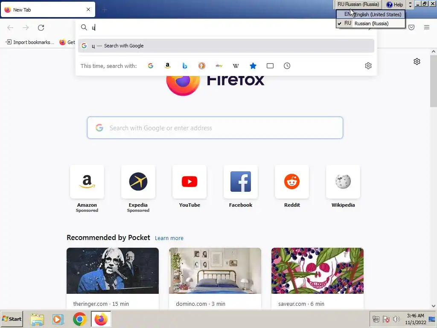Click the Help button in language bar

tap(395, 4)
